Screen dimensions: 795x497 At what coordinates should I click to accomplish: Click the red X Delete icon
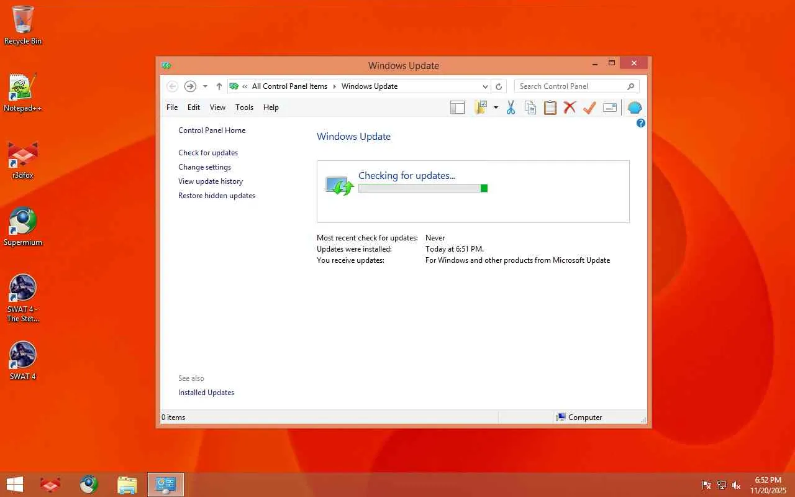570,107
